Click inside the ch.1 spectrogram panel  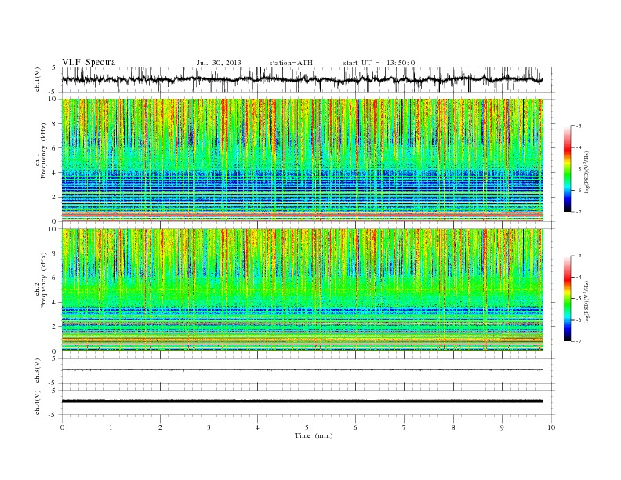303,160
